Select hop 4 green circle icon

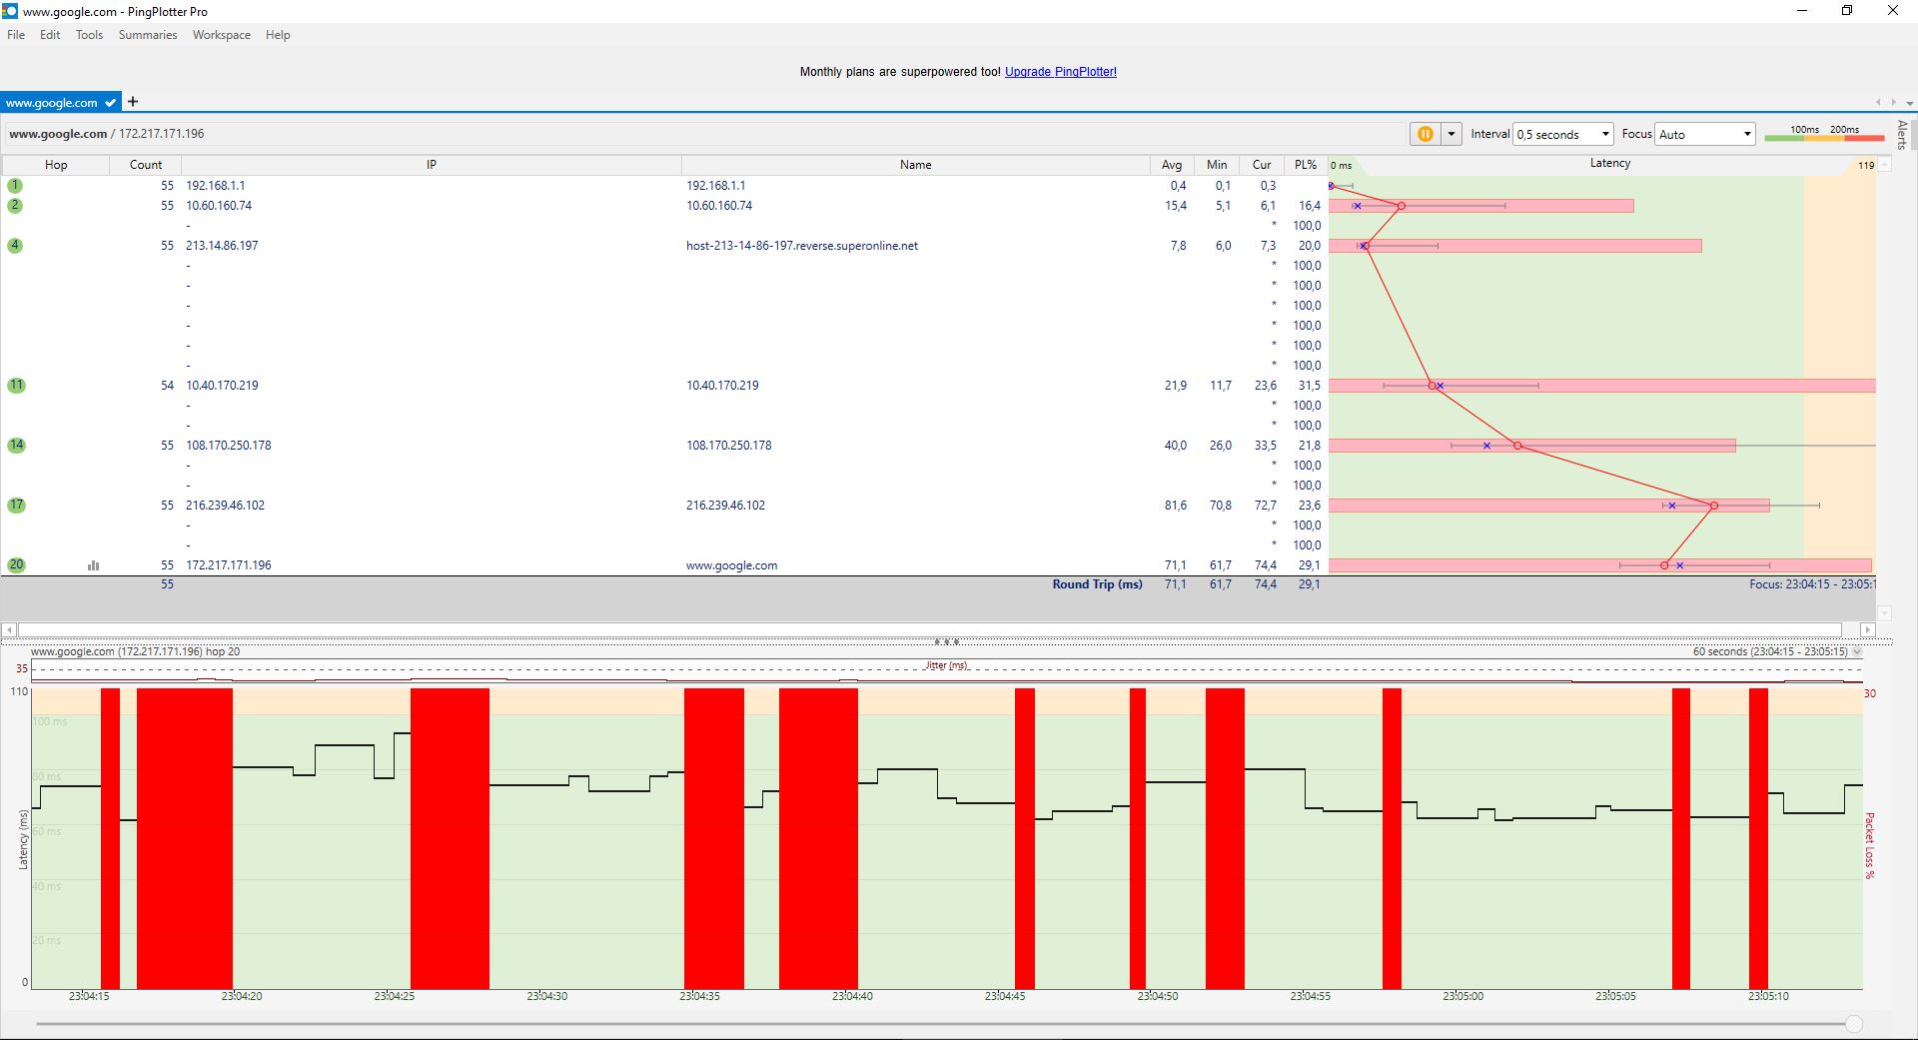coord(15,246)
